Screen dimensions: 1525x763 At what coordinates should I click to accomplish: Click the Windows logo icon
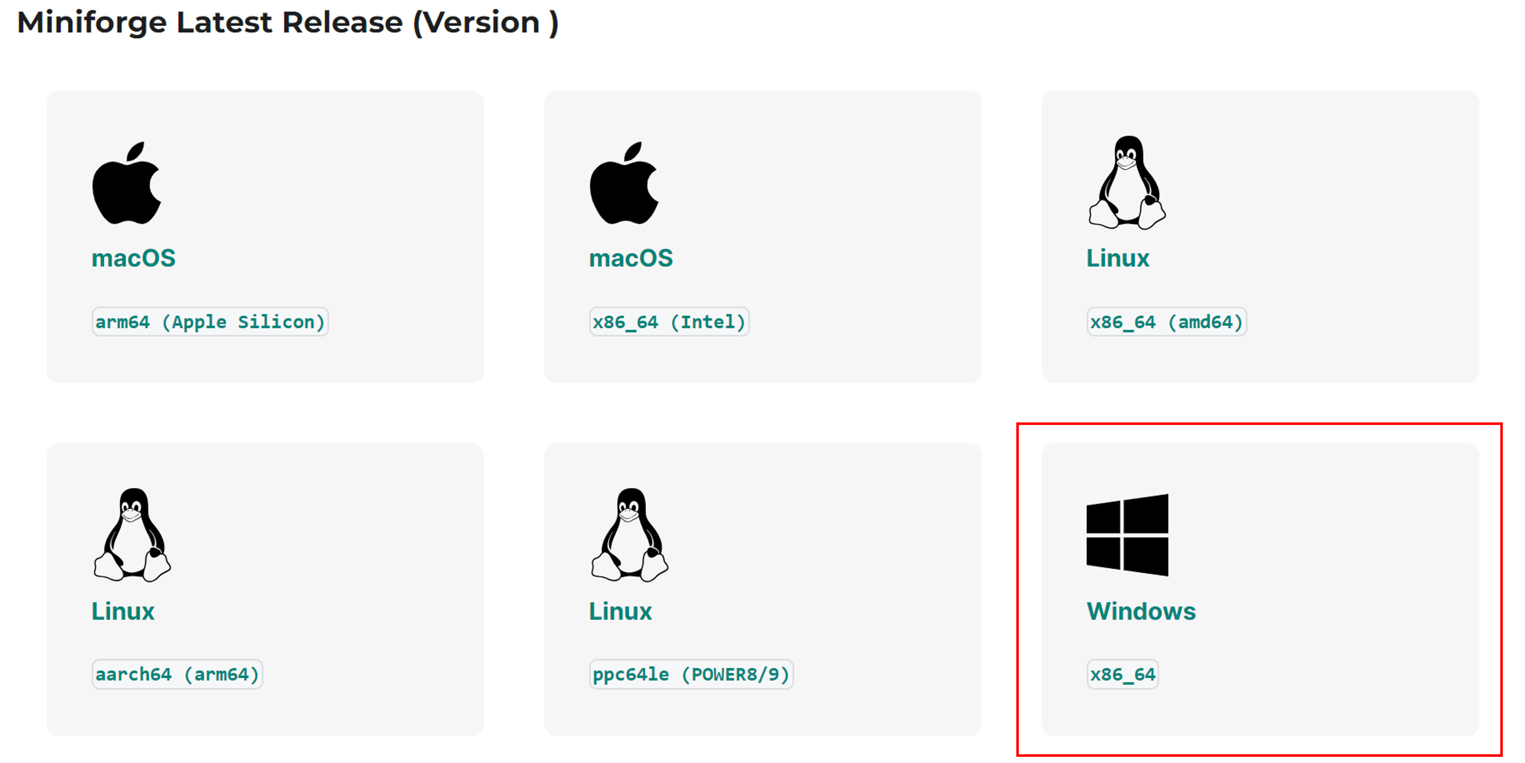click(1126, 535)
